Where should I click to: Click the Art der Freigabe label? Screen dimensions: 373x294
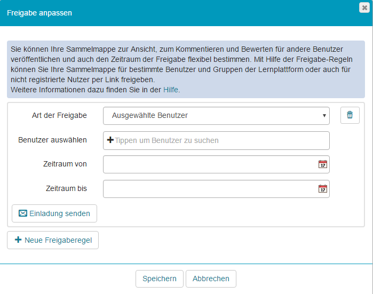(59, 115)
